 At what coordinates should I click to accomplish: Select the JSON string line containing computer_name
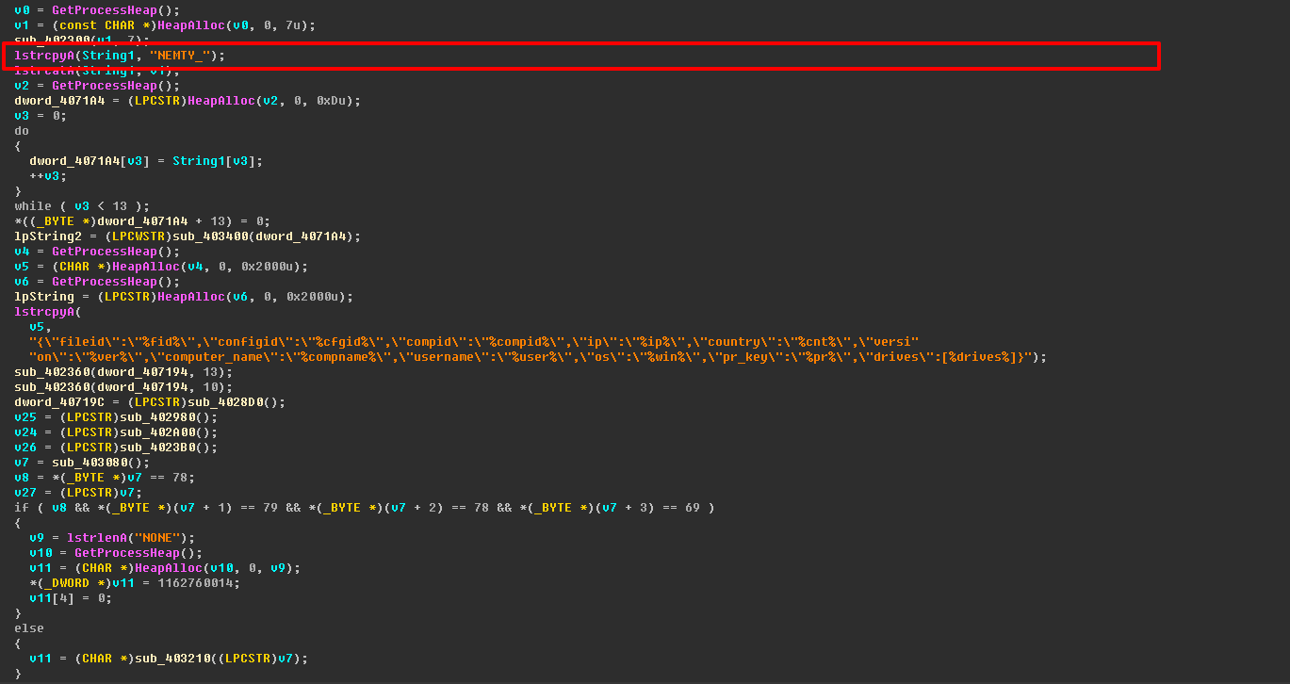coord(538,357)
